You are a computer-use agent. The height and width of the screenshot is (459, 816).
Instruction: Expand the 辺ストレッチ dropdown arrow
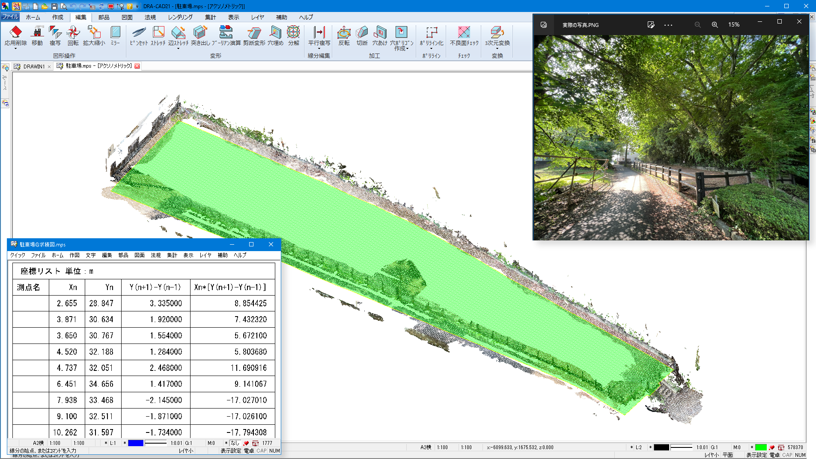(178, 49)
